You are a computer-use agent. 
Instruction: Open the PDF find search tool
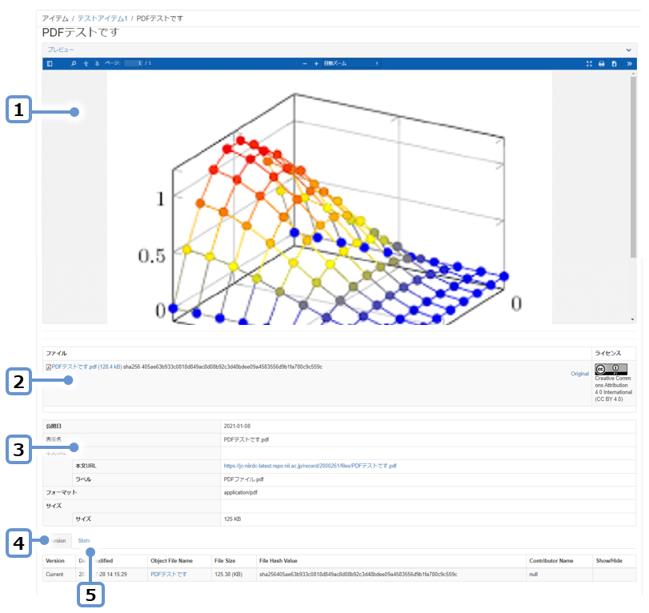point(74,63)
